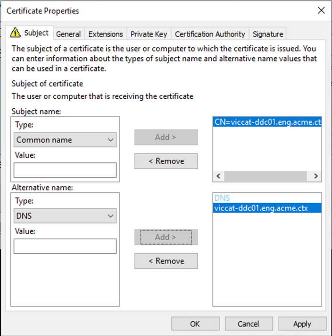Click the warning icon on Subject tab
Image resolution: width=332 pixels, height=336 pixels.
coord(16,33)
